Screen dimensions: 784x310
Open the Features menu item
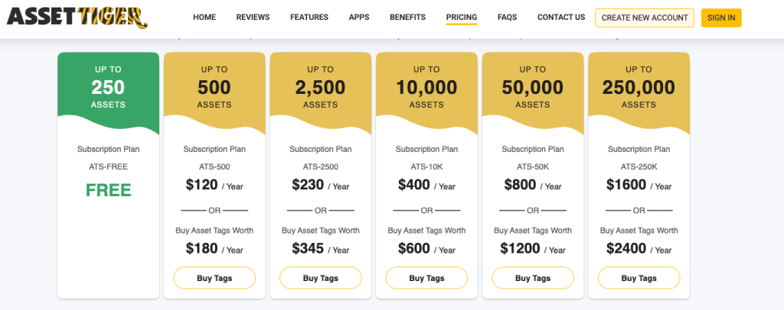pos(309,18)
